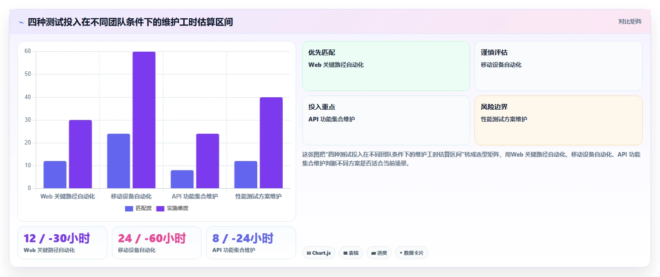Click the 匹配度 bar for Web 关键路径自动化
The width and height of the screenshot is (660, 277).
tap(55, 174)
